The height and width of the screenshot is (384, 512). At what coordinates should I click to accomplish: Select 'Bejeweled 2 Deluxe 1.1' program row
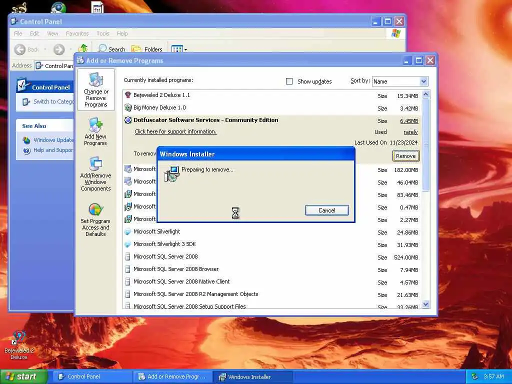coord(272,95)
